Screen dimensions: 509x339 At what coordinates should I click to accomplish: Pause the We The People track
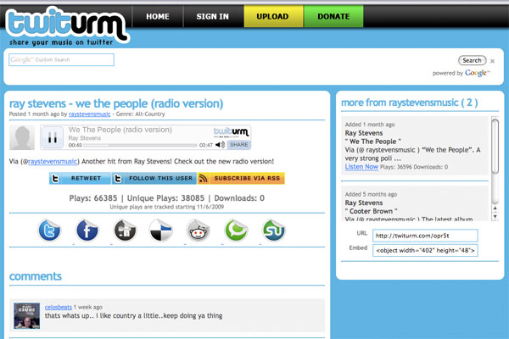53,137
